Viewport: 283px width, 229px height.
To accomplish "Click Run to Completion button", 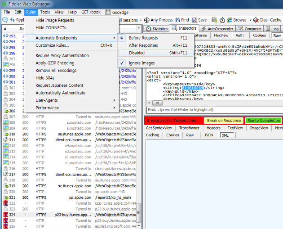I will 264,121.
